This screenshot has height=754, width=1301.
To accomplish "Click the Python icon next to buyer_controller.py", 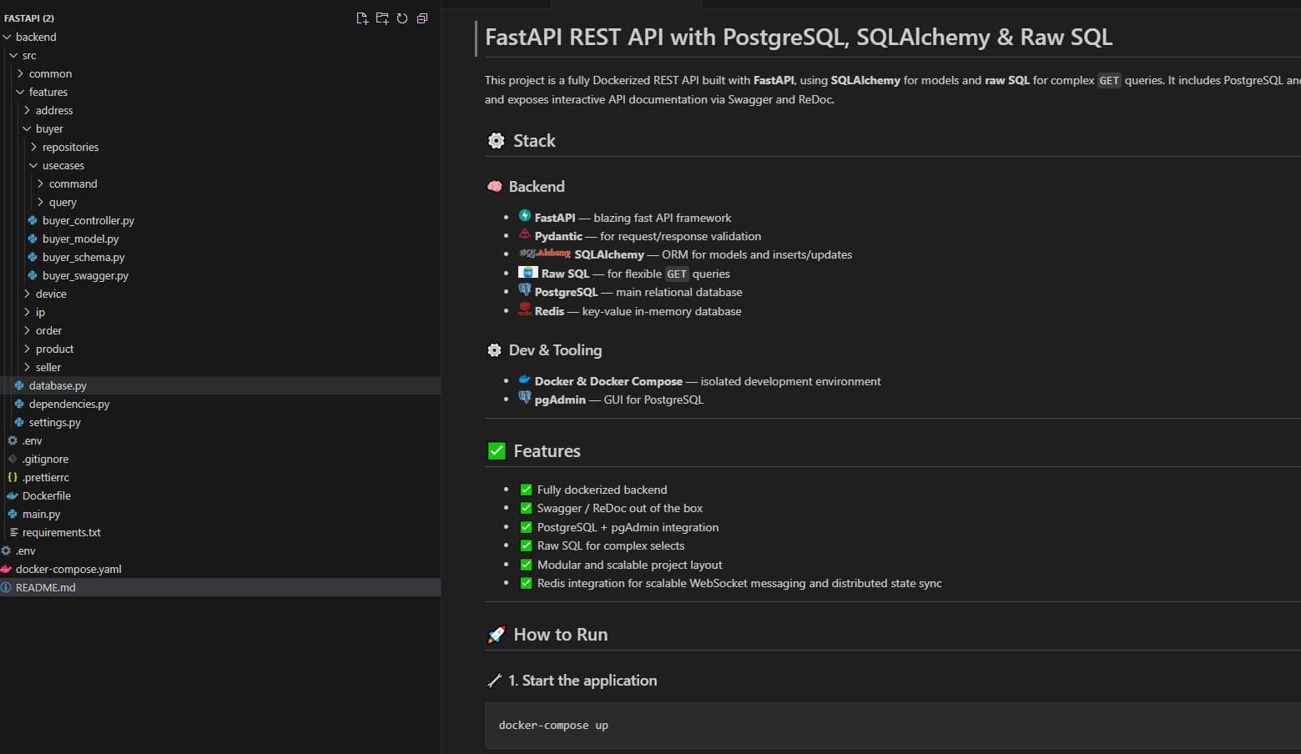I will coord(33,220).
